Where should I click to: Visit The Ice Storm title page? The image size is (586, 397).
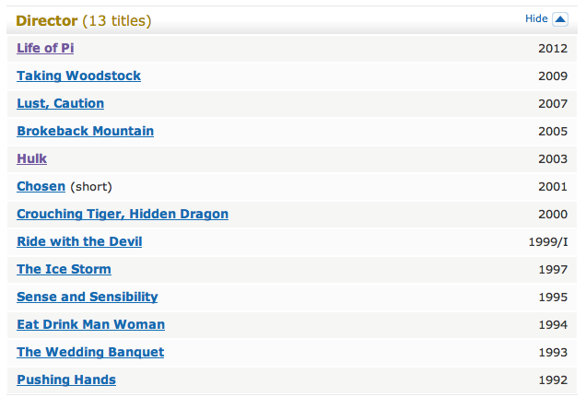pyautogui.click(x=64, y=269)
